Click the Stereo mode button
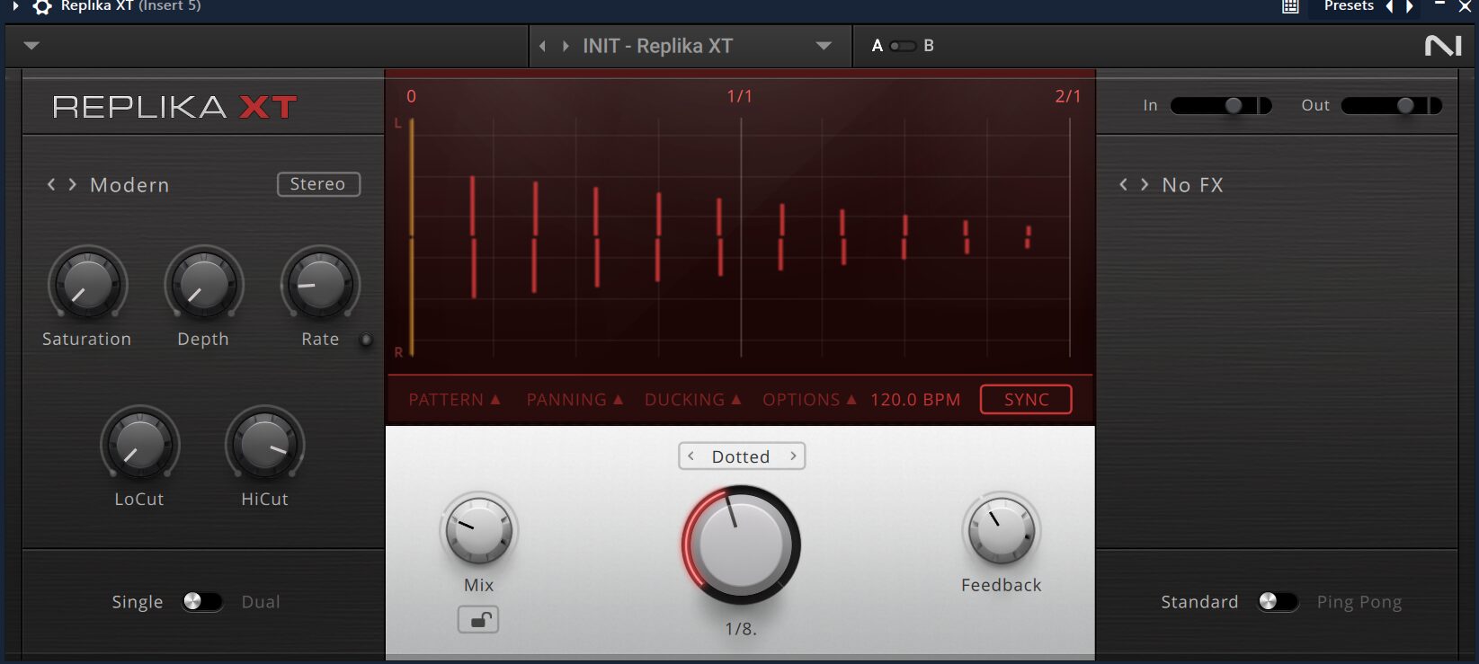1479x664 pixels. pos(318,184)
